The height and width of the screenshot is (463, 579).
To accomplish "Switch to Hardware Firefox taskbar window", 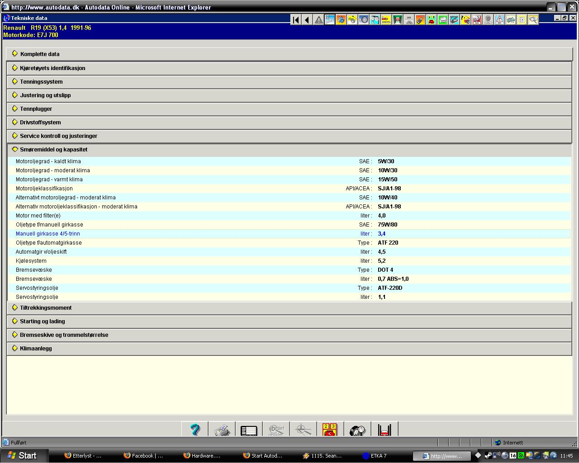I will click(x=203, y=456).
